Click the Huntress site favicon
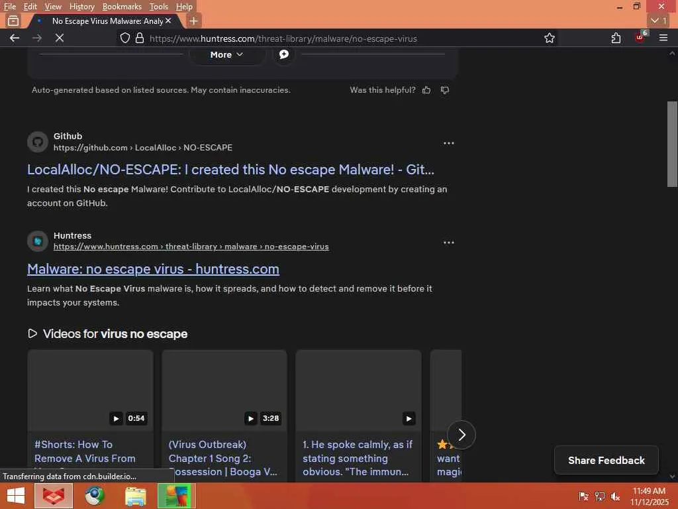The height and width of the screenshot is (509, 678). pyautogui.click(x=38, y=241)
